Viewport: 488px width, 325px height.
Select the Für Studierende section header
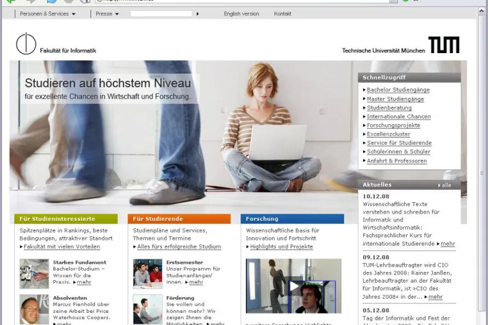[x=179, y=219]
